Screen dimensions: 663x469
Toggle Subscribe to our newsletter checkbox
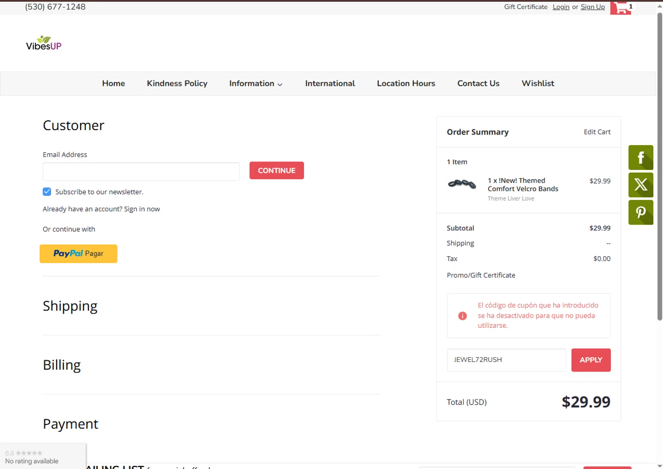pos(47,191)
